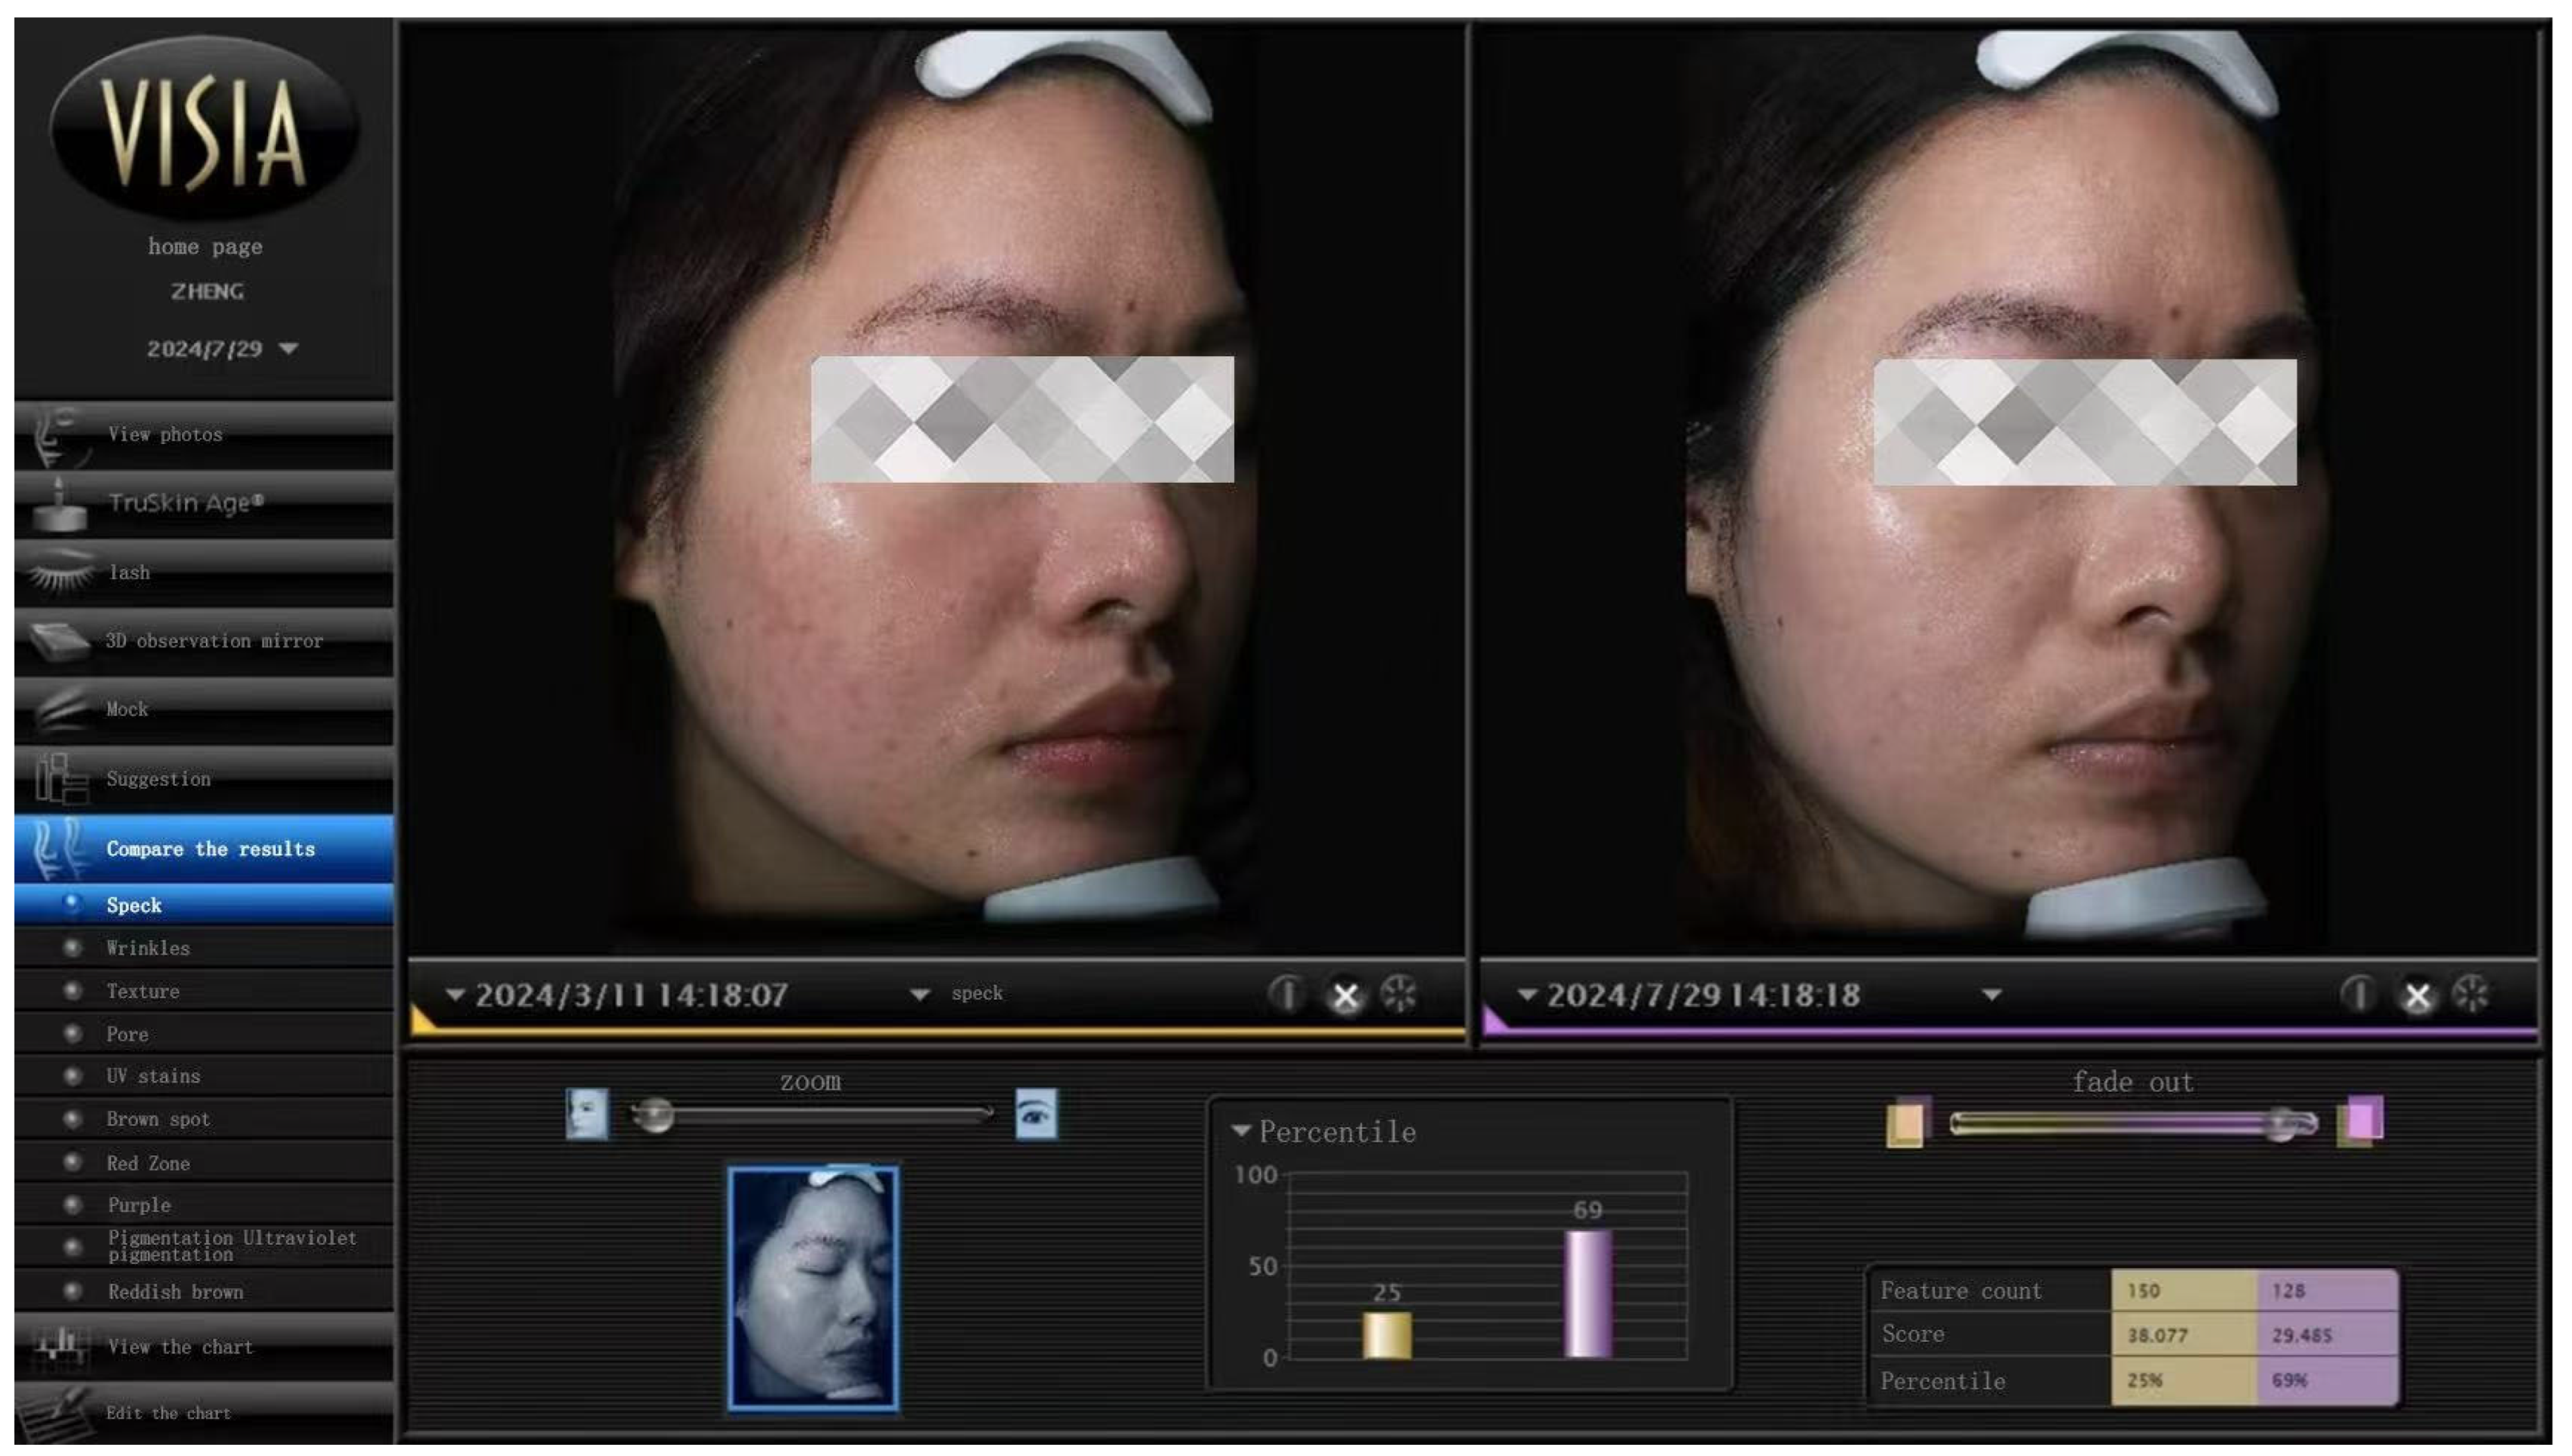This screenshot has width=2572, height=1456.
Task: Click the info icon under left photo
Action: [1286, 995]
